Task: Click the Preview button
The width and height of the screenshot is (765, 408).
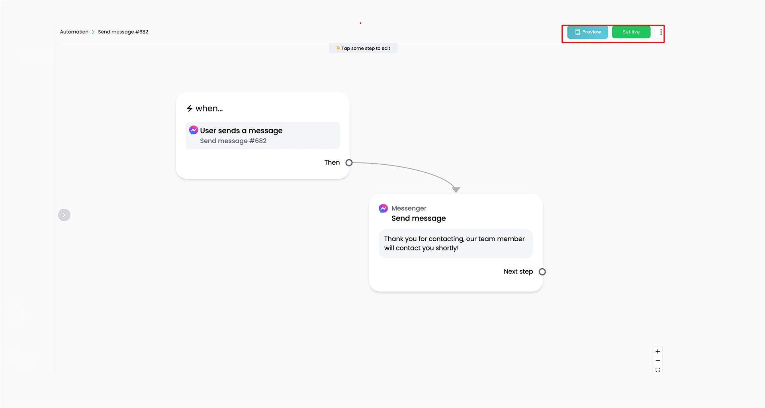Action: click(587, 32)
